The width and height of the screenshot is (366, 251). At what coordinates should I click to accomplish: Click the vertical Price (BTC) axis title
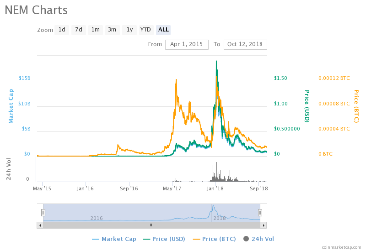(356, 106)
